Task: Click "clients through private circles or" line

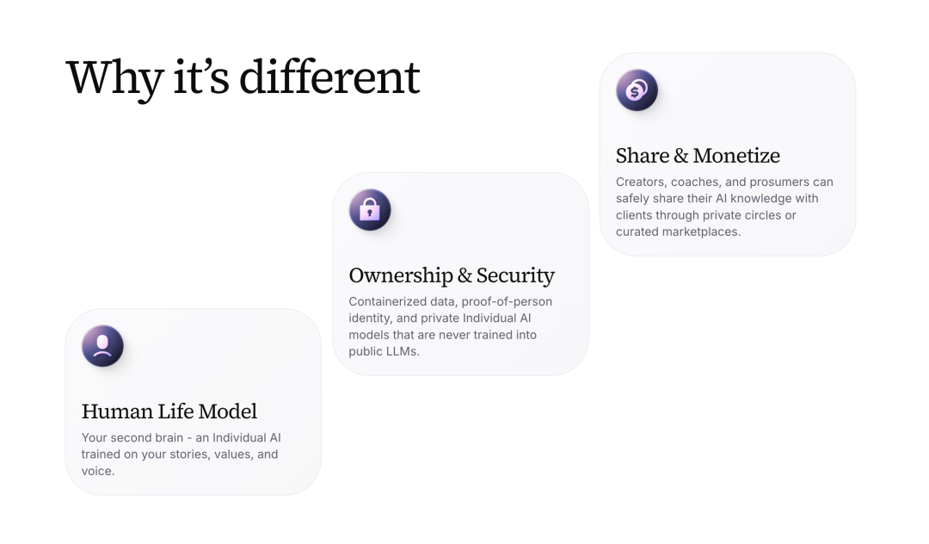Action: (x=705, y=214)
